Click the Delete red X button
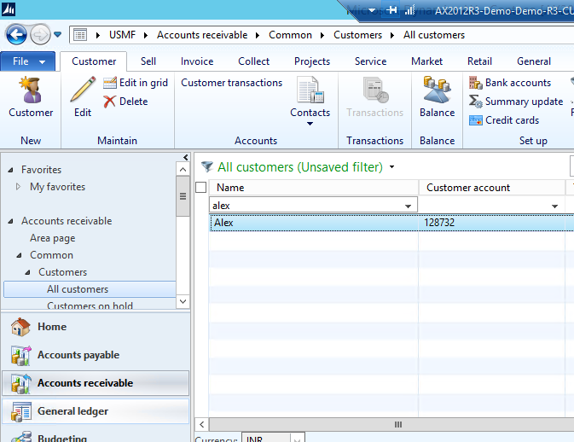The height and width of the screenshot is (442, 574). pyautogui.click(x=125, y=102)
